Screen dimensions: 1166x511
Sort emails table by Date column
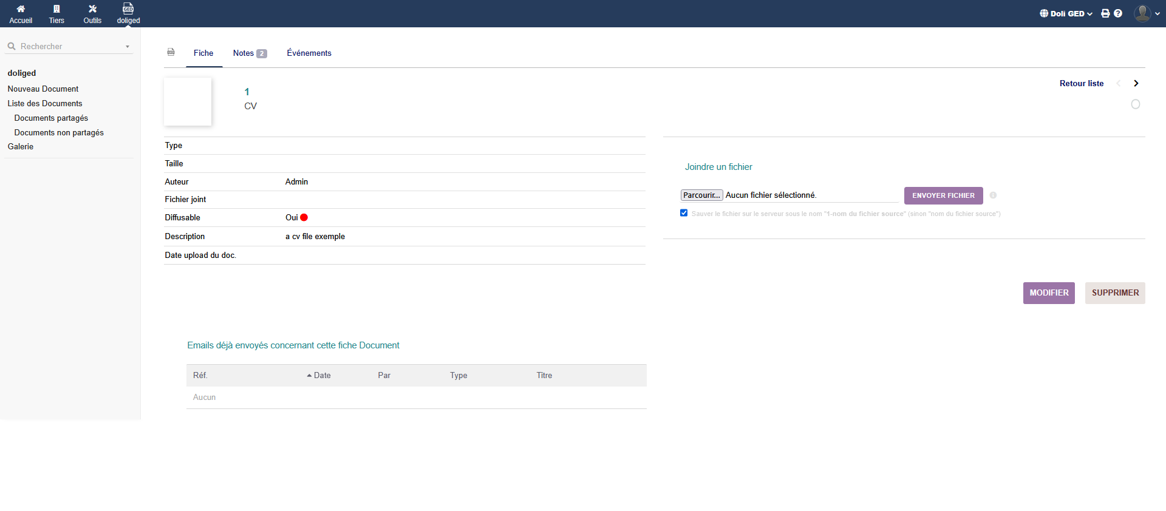pyautogui.click(x=322, y=376)
